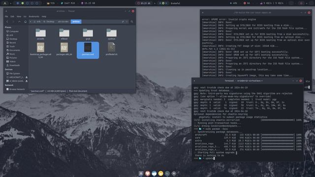Click the Archcraft launcher icon in top bar

click(5, 3)
